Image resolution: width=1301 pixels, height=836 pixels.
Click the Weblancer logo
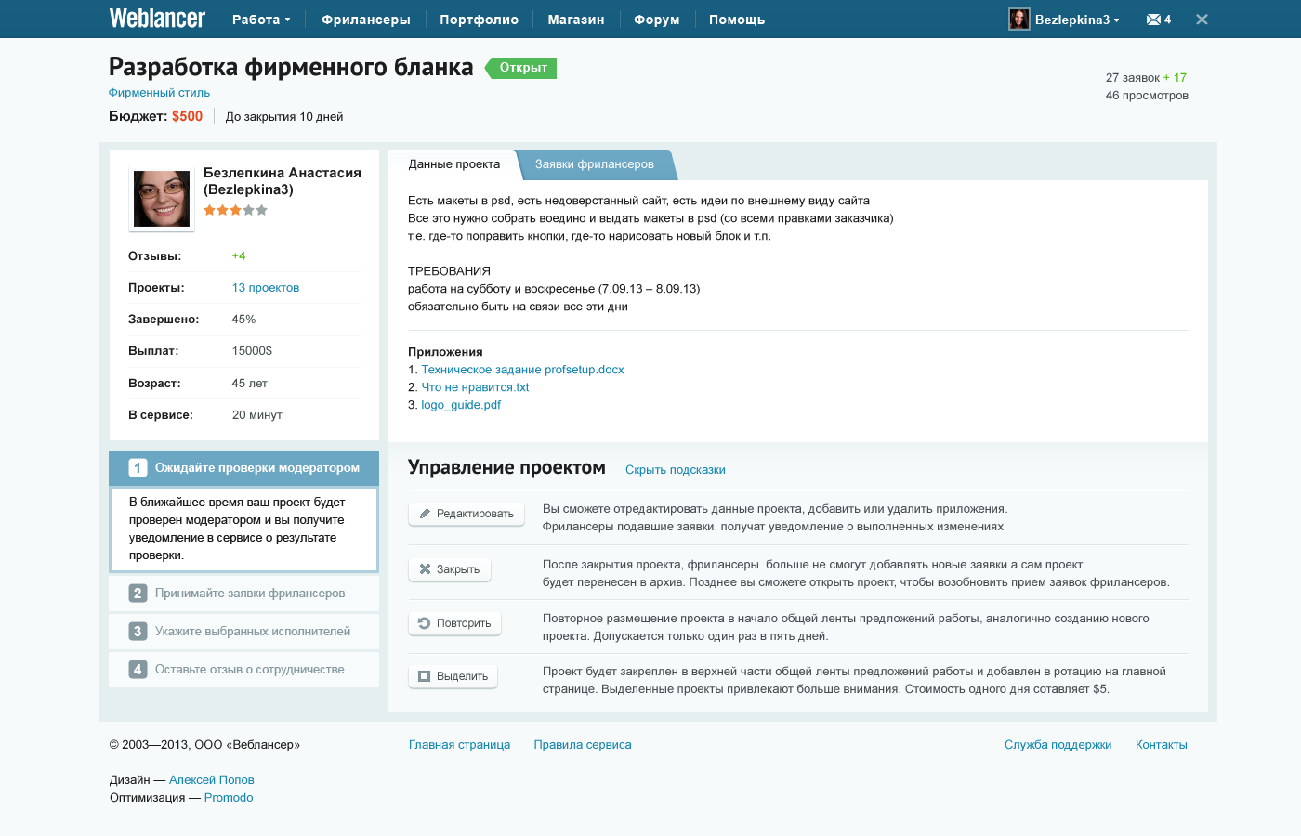157,19
